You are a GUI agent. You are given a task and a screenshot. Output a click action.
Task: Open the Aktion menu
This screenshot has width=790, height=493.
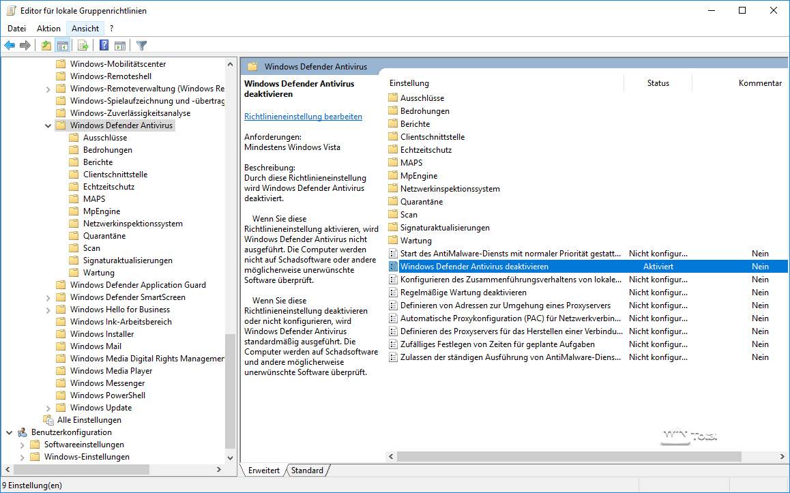click(48, 28)
